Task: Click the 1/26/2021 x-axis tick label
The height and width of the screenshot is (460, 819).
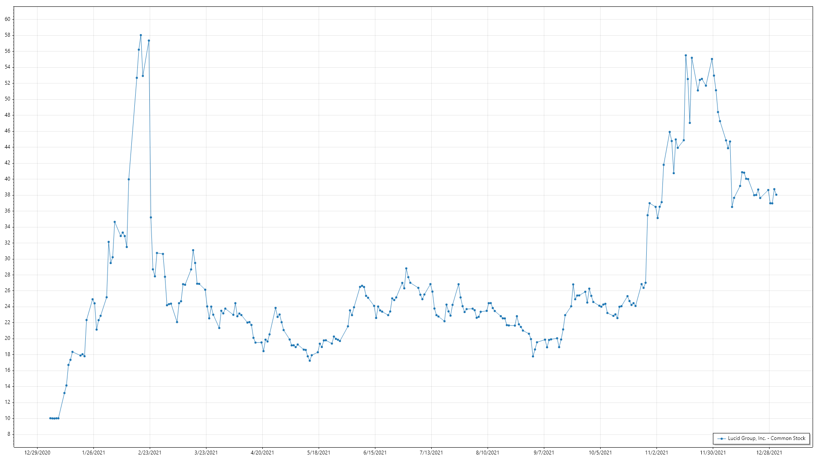Action: 93,452
